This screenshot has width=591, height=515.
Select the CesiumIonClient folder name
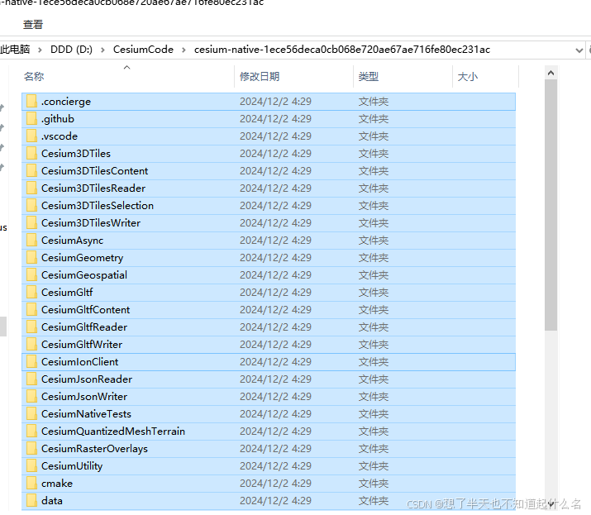79,361
